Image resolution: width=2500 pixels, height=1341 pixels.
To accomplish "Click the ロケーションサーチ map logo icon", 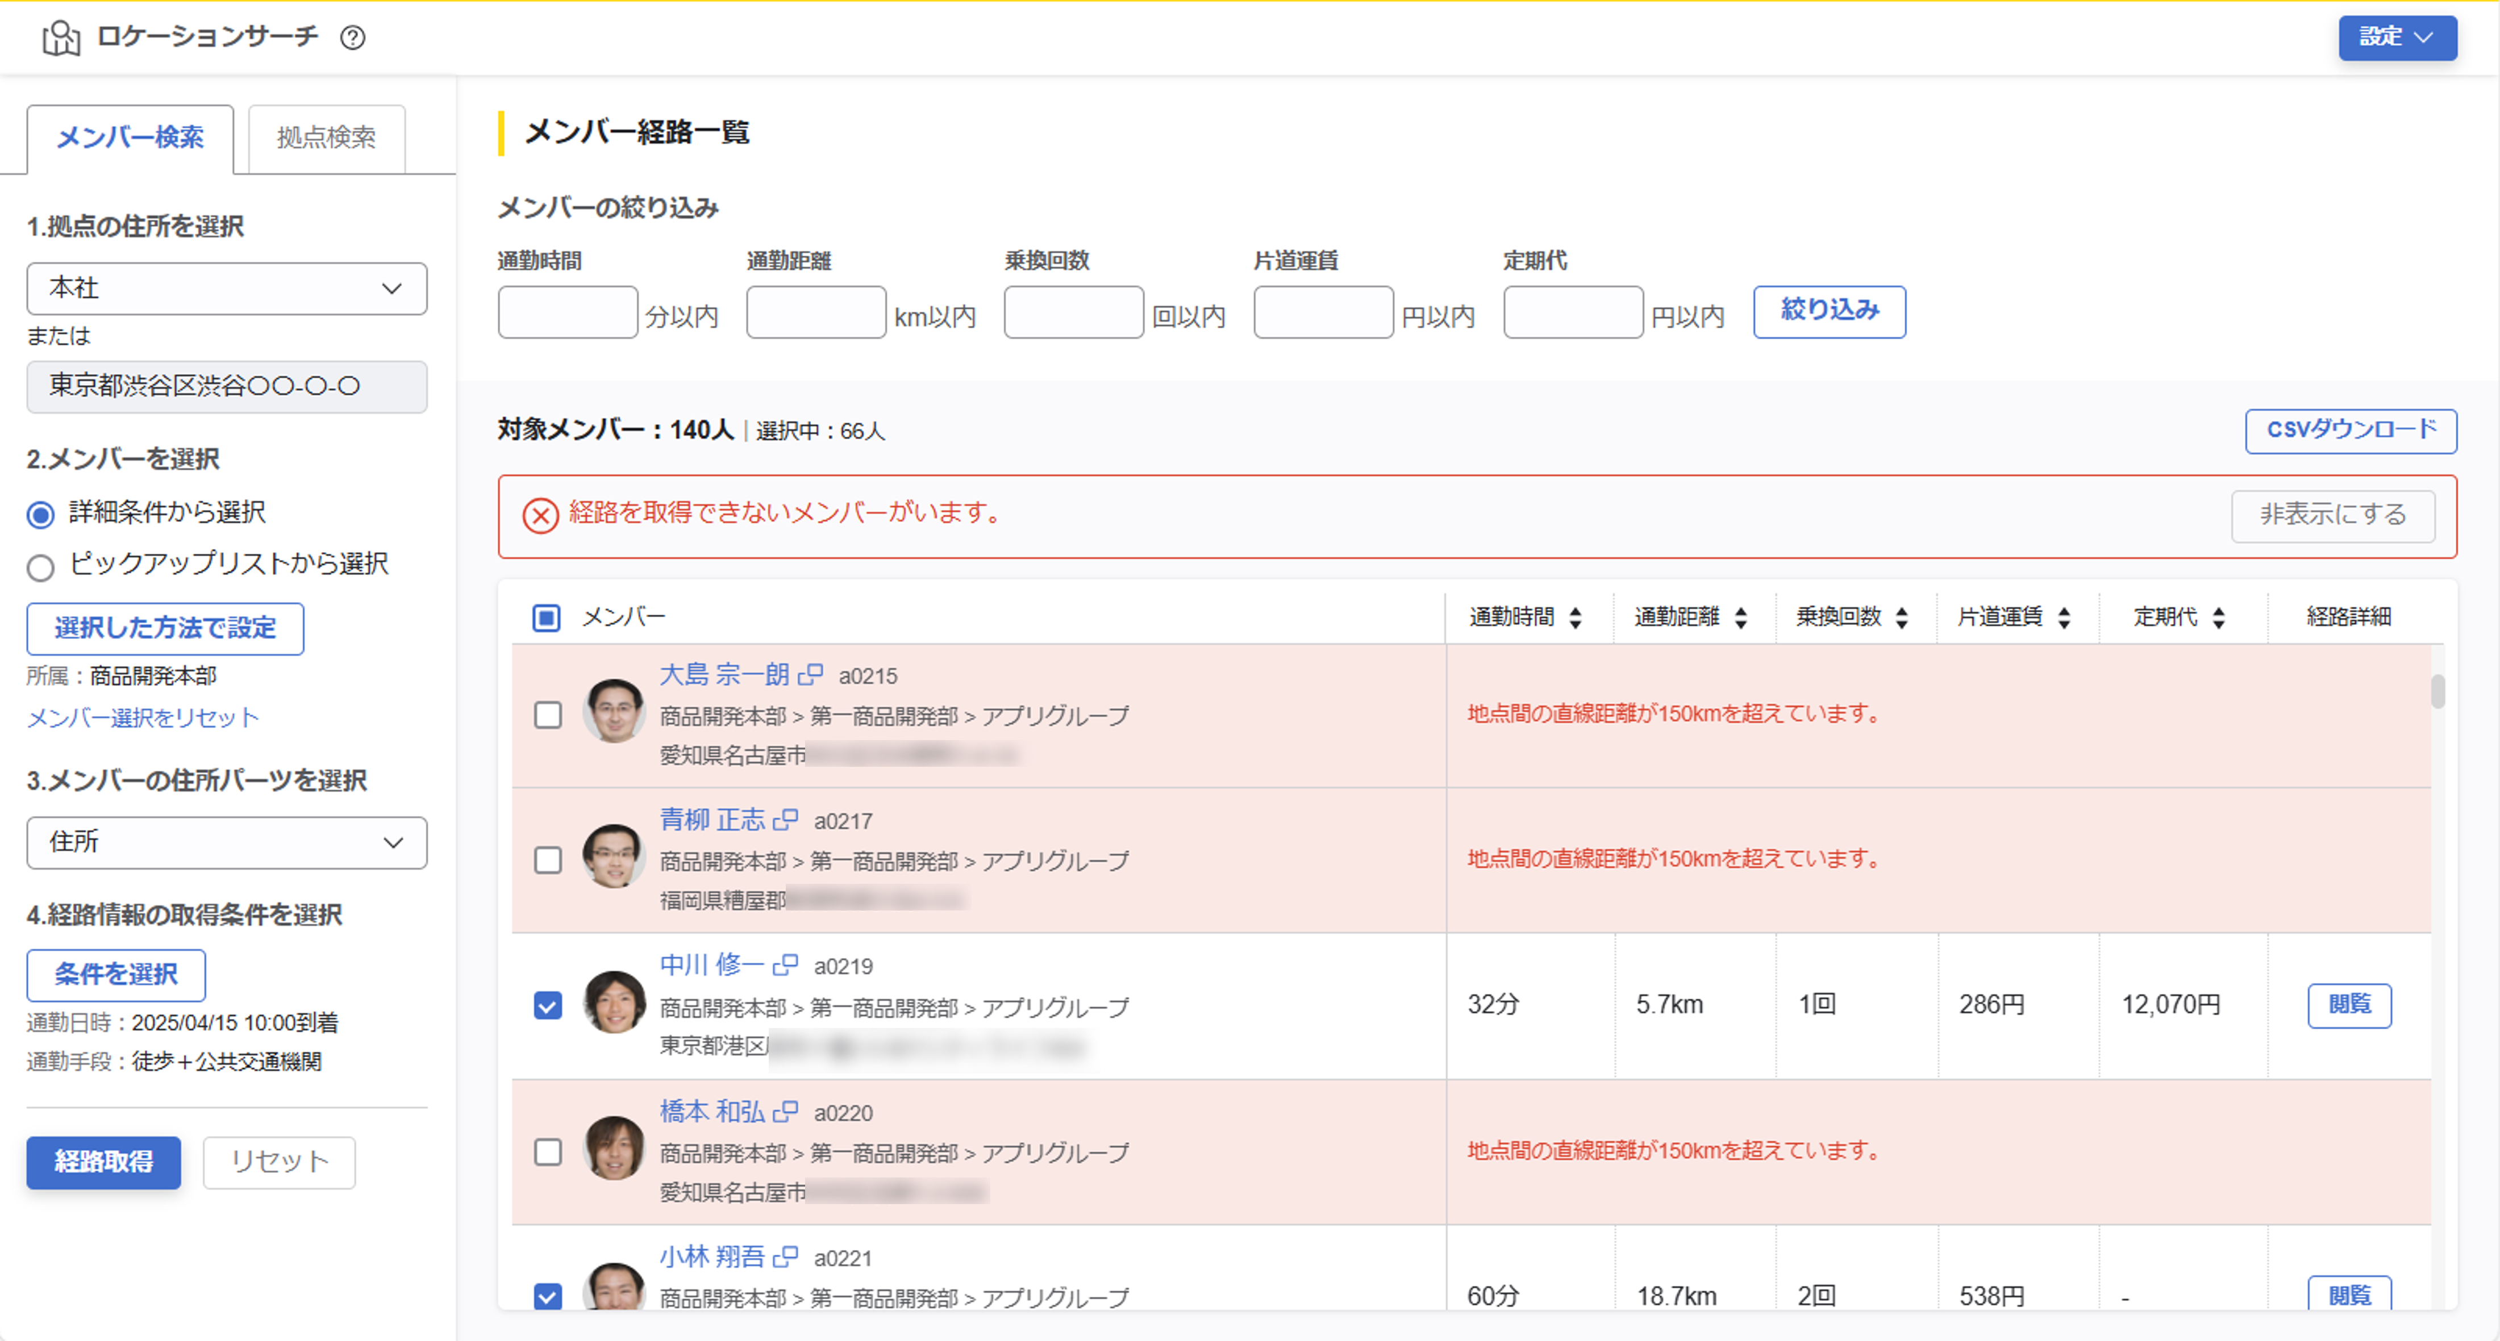I will [60, 37].
